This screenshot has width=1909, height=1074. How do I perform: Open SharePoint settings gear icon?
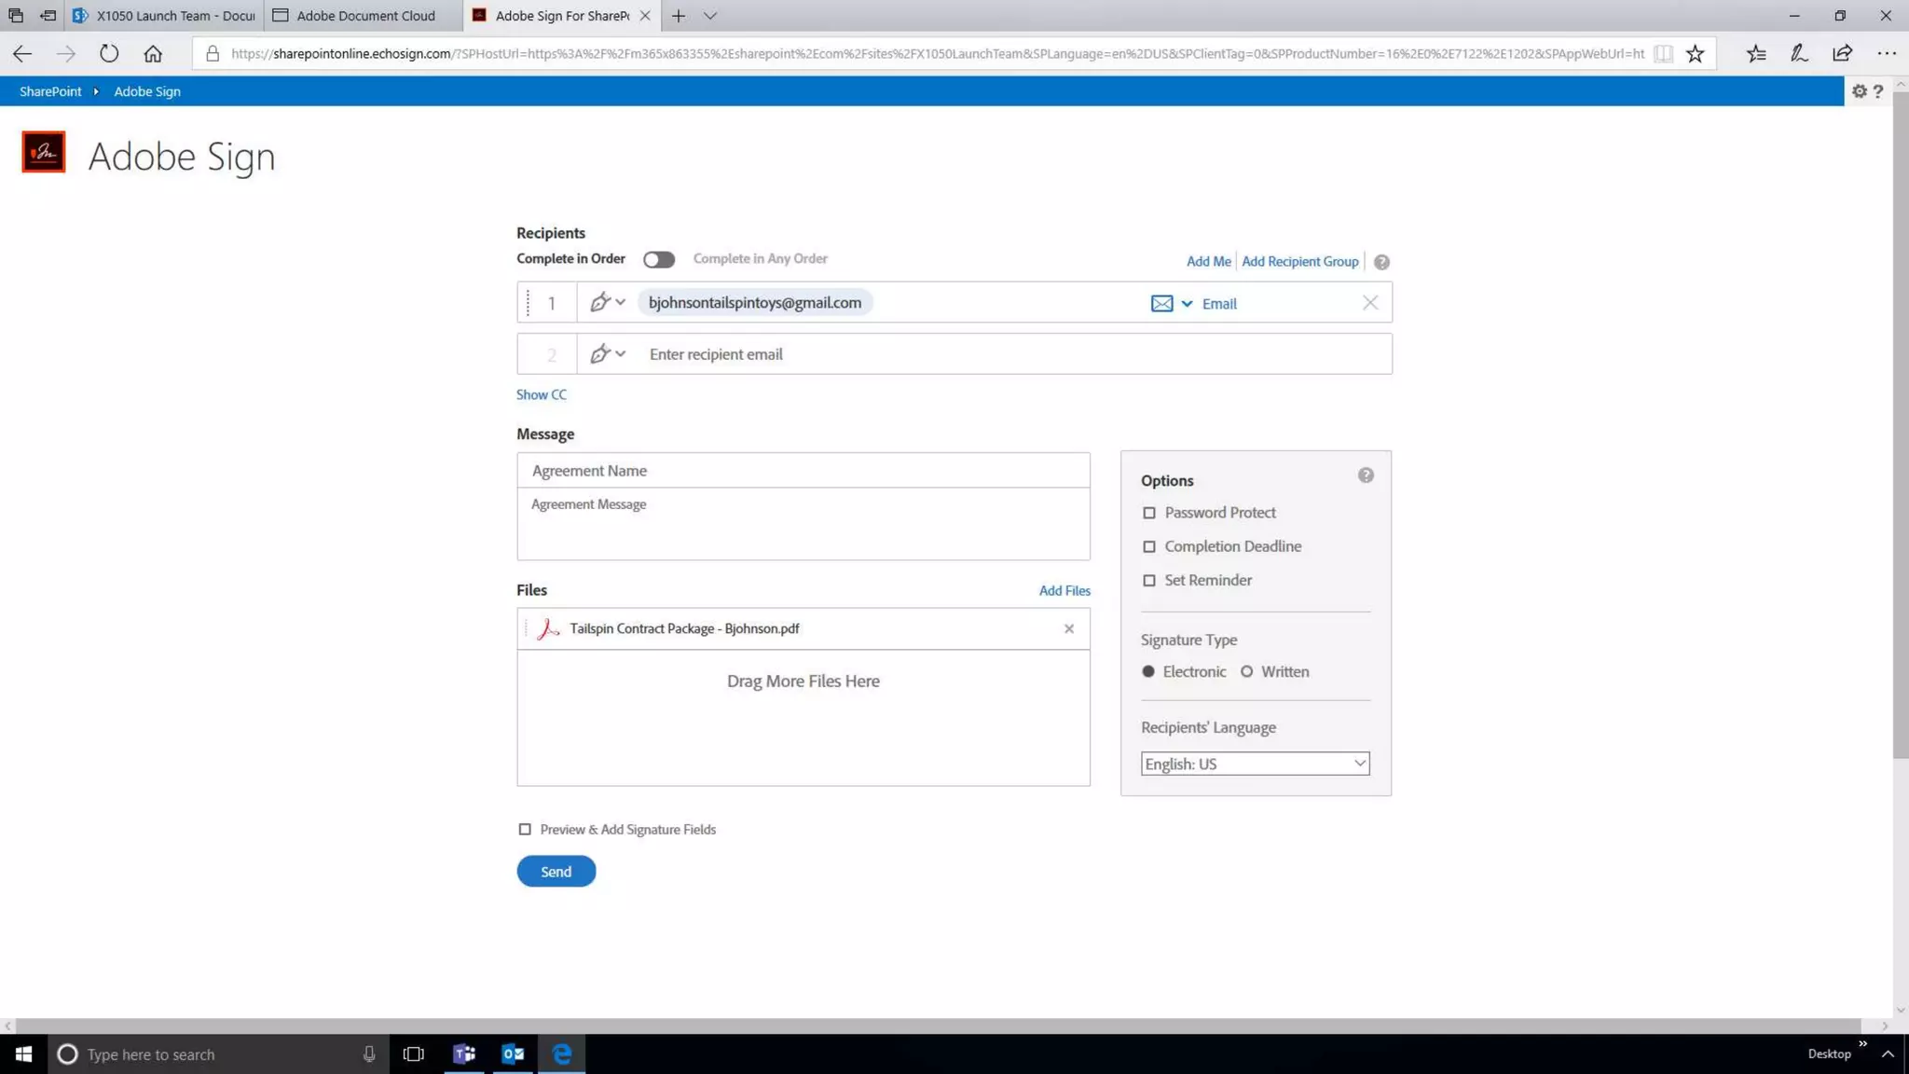pos(1859,91)
